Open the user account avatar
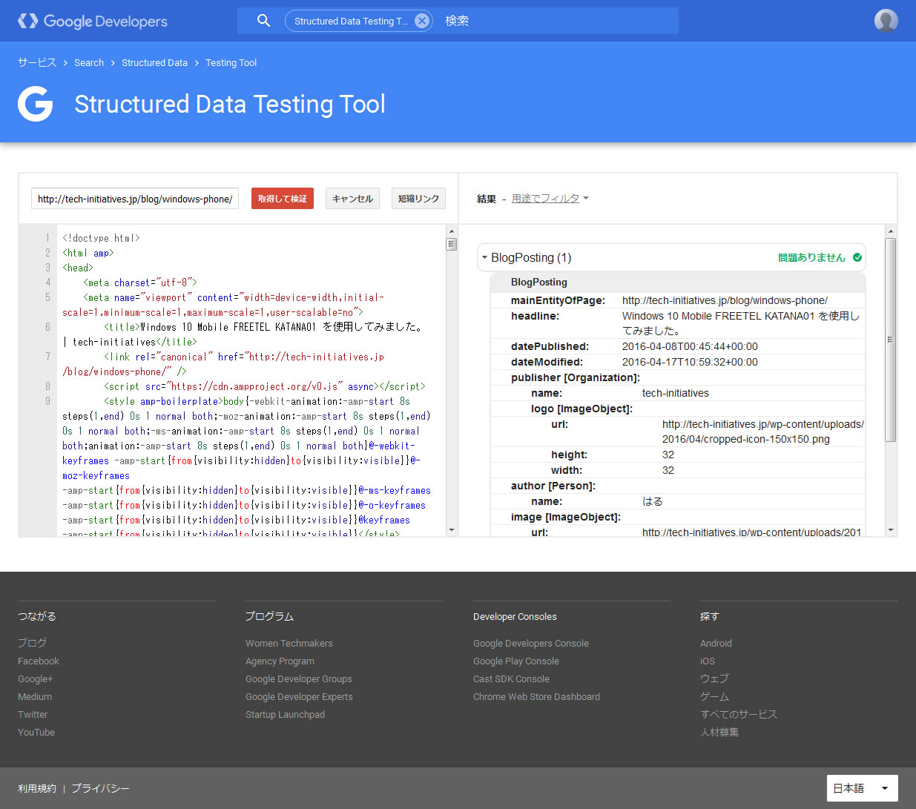The width and height of the screenshot is (916, 809). (886, 21)
